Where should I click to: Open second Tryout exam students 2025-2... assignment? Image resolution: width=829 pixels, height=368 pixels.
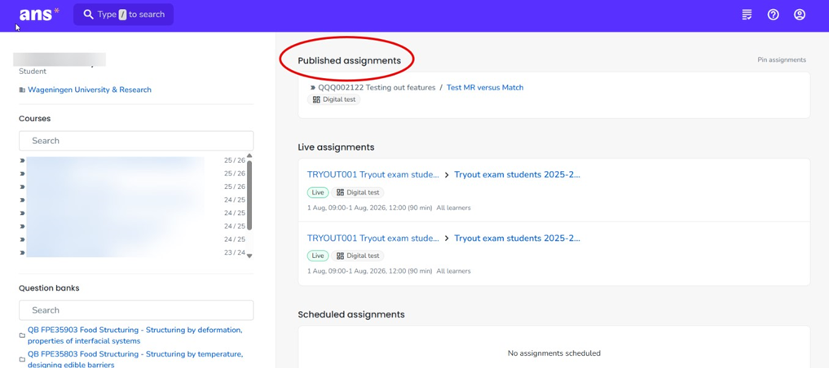point(517,238)
